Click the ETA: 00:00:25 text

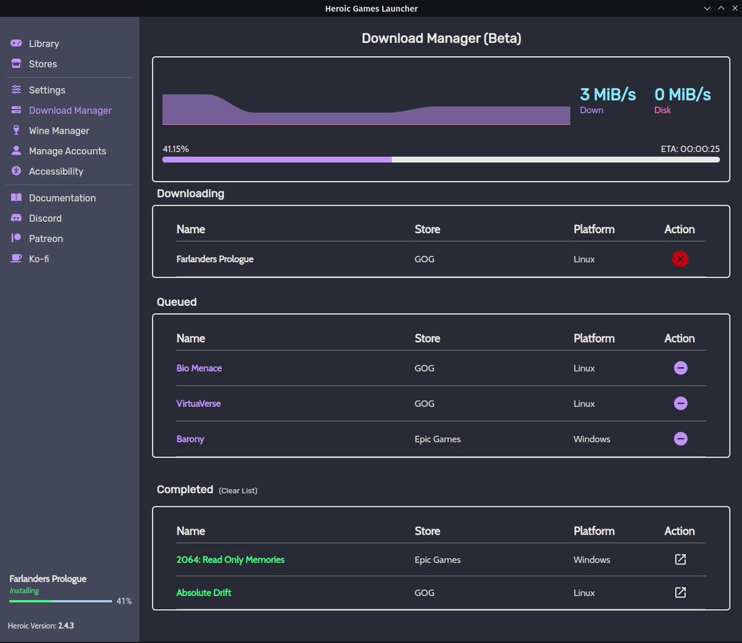690,149
